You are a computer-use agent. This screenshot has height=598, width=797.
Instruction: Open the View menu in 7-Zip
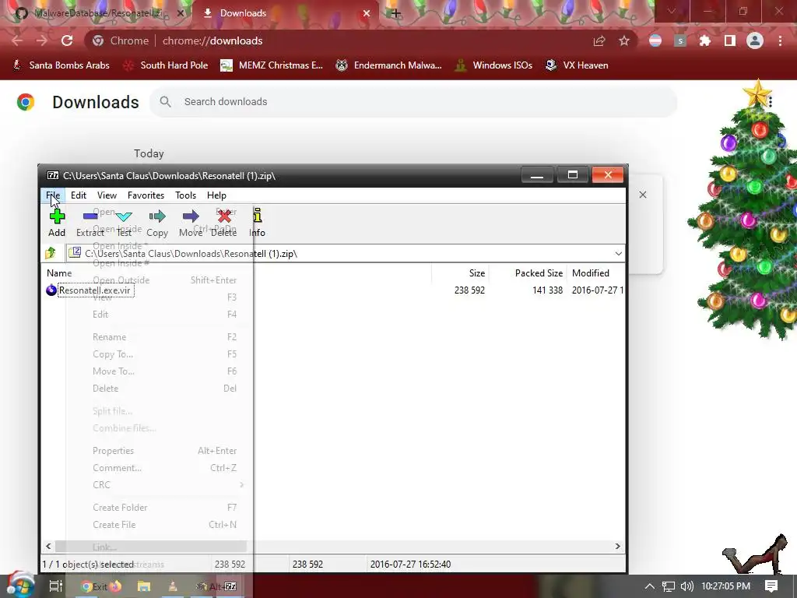[107, 195]
